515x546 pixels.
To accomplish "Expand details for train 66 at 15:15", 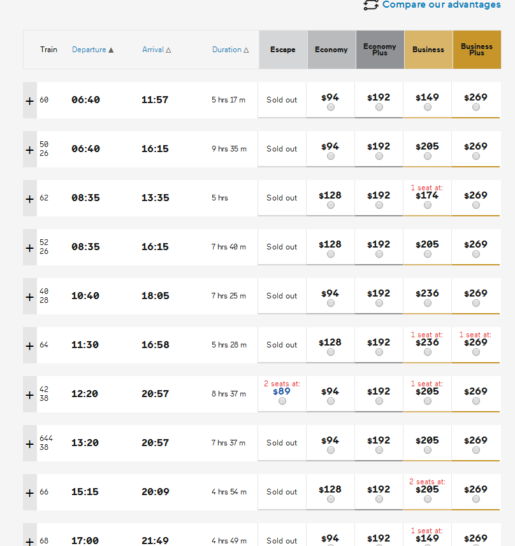I will click(29, 493).
